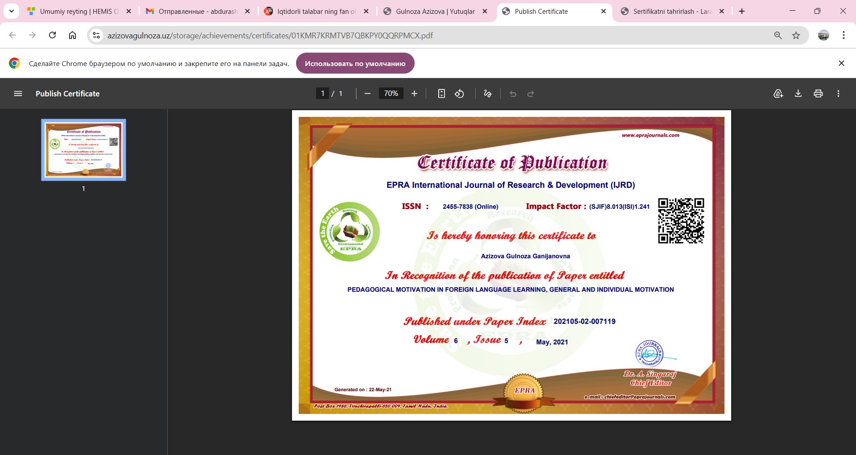Select page 1 thumbnail in sidebar
Screen dimensions: 856x455
83,150
